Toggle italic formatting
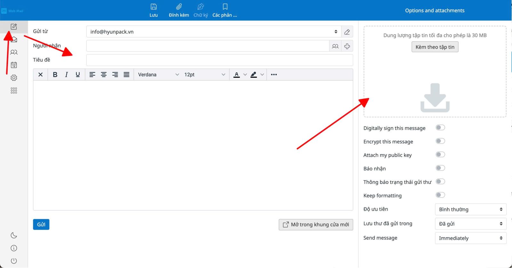Image resolution: width=512 pixels, height=268 pixels. pos(66,75)
